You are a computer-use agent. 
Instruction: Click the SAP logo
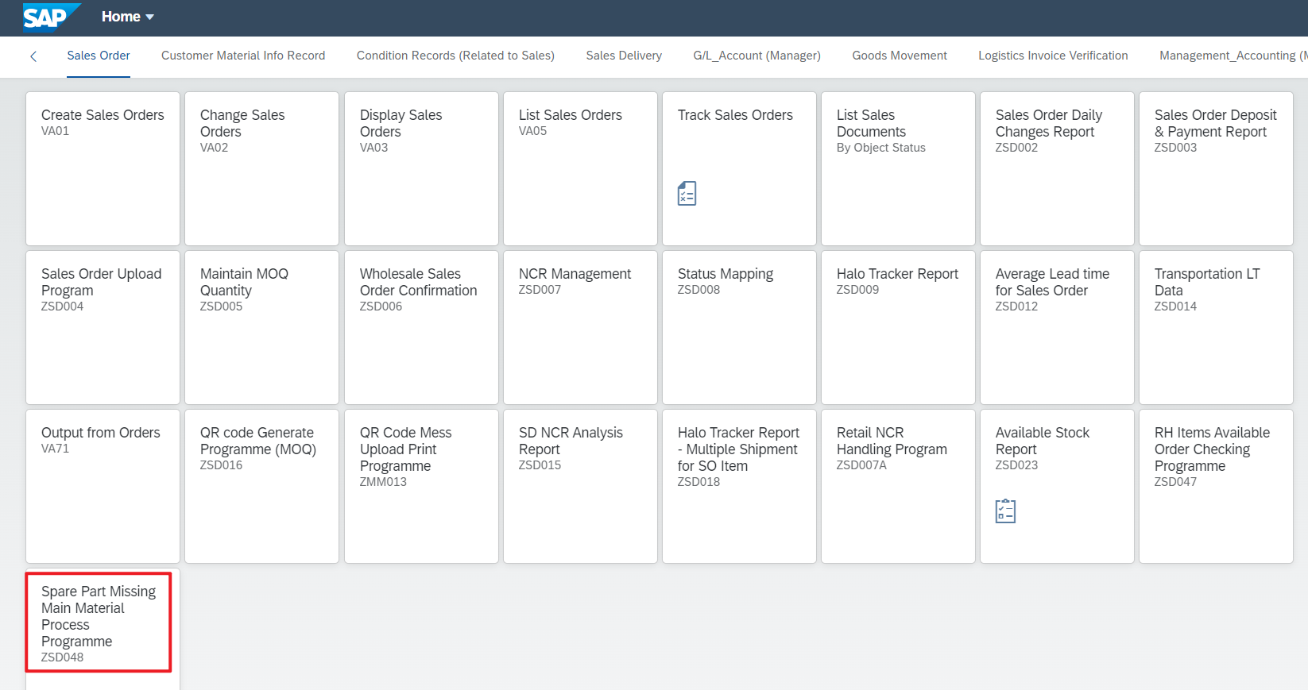pyautogui.click(x=50, y=17)
